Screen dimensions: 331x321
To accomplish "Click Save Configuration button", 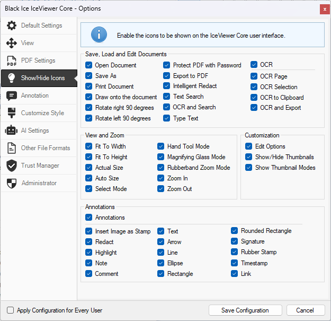I will tap(245, 310).
